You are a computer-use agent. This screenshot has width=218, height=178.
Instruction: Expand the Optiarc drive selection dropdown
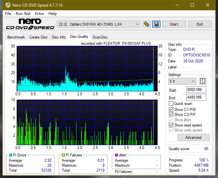pos(98,24)
